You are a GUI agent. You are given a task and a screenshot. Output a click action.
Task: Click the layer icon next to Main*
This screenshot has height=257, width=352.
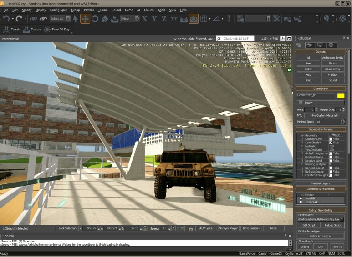pyautogui.click(x=301, y=103)
